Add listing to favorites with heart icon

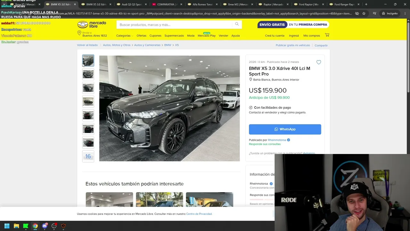point(319,62)
